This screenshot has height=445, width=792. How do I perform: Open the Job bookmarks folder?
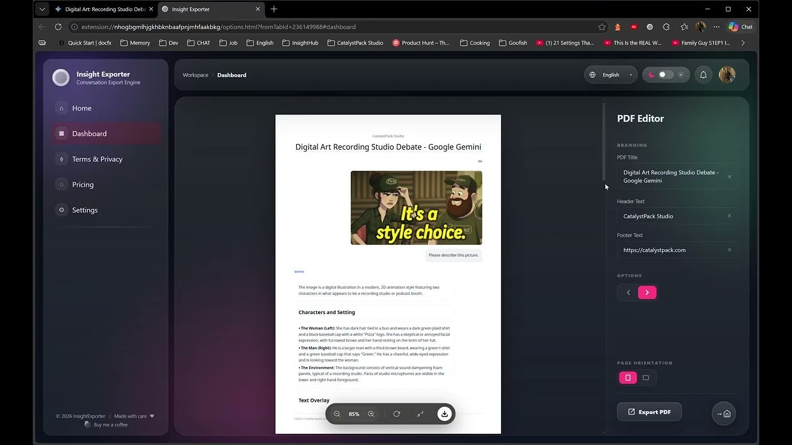(x=228, y=43)
